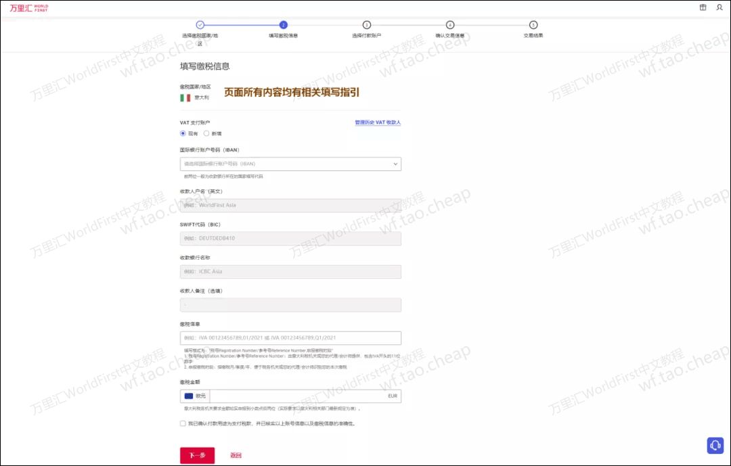Click the 收款人户名 (英文) field
731x466 pixels.
(290, 206)
